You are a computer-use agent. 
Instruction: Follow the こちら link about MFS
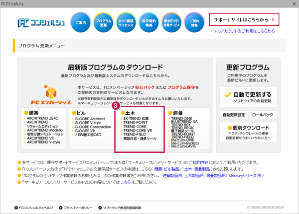(x=126, y=182)
